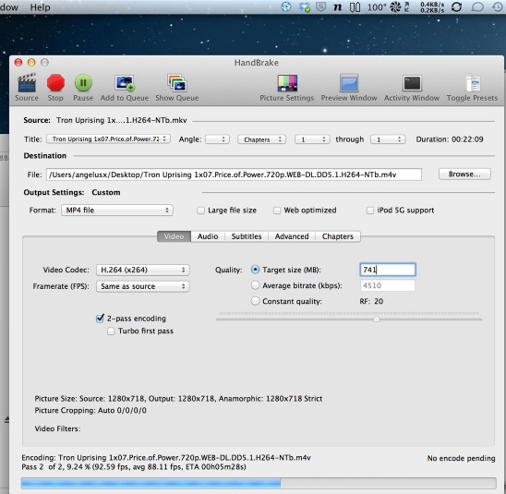Open the Activity Window
The height and width of the screenshot is (494, 506).
click(x=412, y=83)
